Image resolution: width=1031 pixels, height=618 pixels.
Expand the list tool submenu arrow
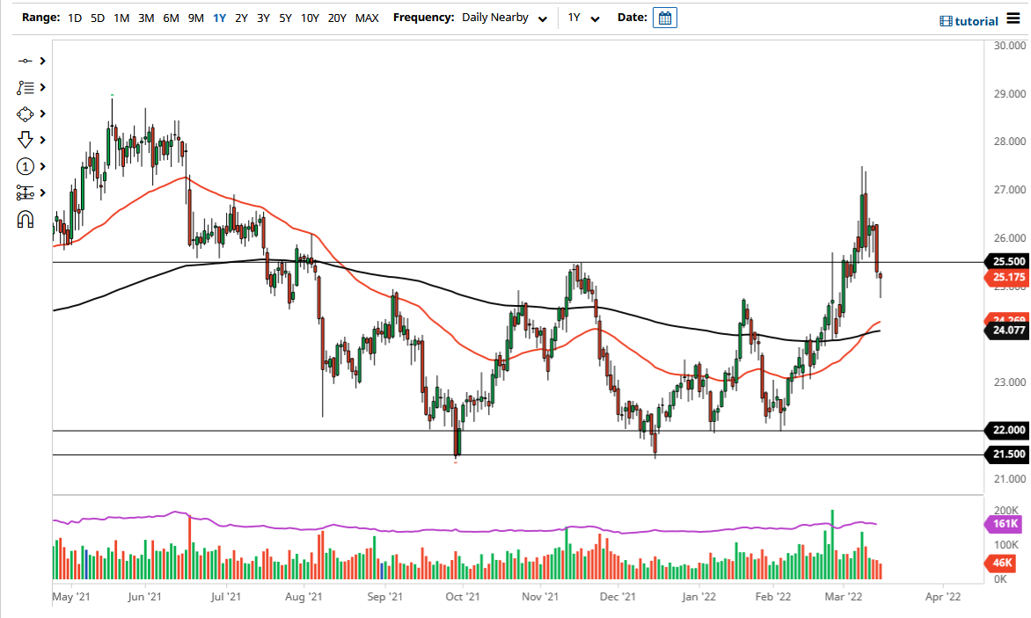tap(43, 87)
